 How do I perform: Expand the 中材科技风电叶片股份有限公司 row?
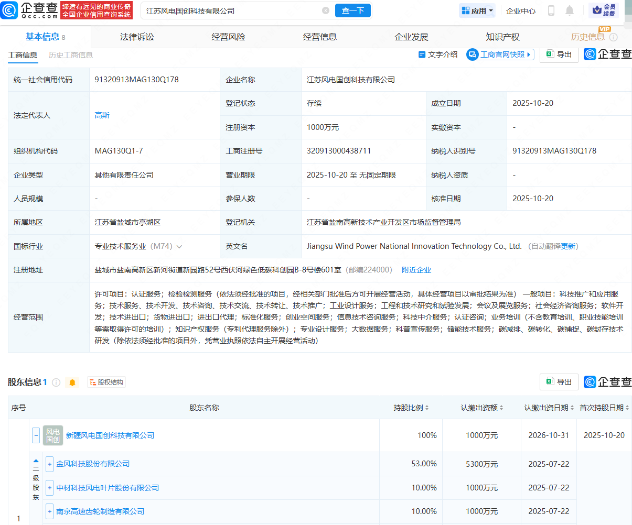(x=49, y=488)
